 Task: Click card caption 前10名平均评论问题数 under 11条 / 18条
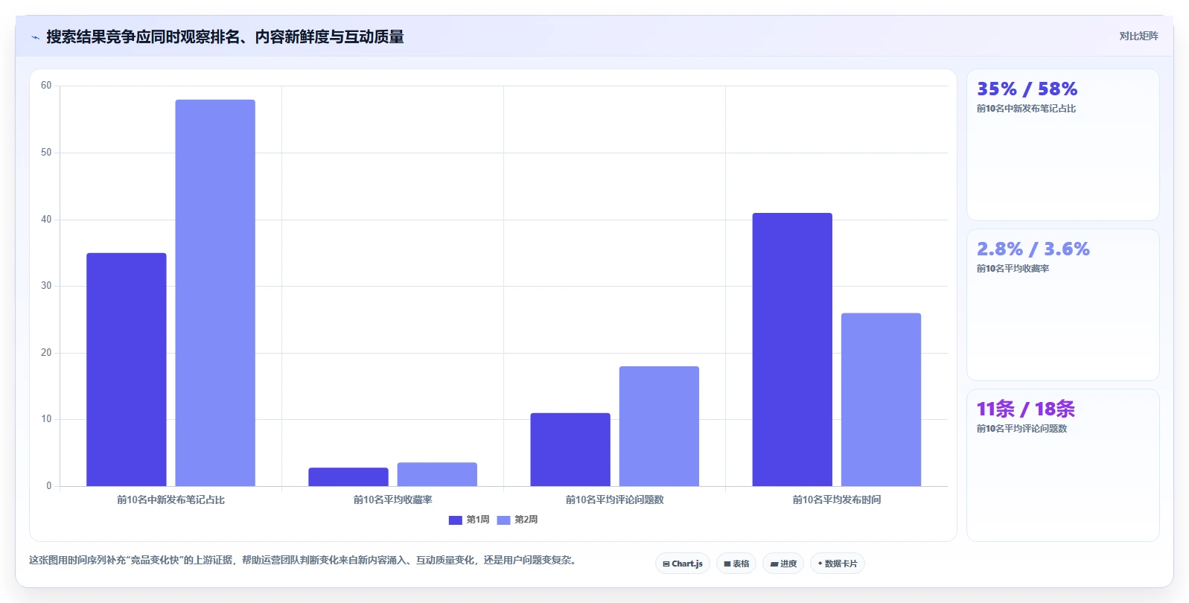(x=1021, y=429)
